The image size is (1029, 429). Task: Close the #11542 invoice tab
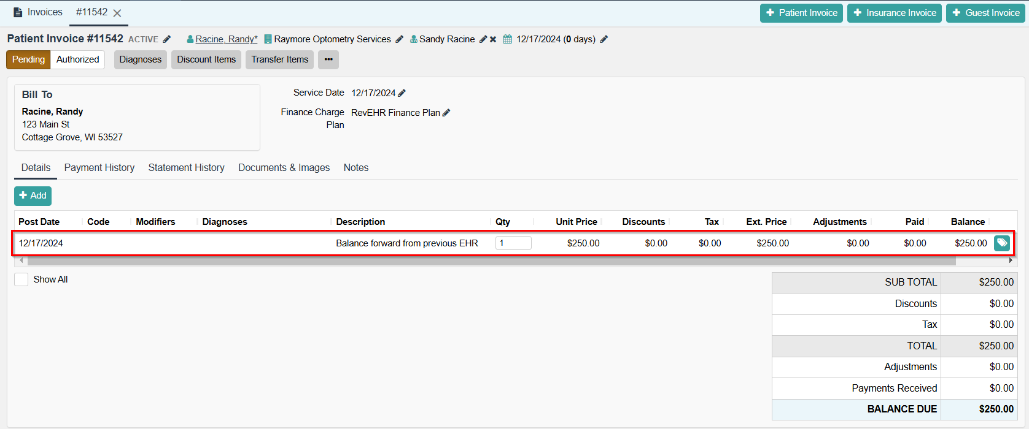117,13
